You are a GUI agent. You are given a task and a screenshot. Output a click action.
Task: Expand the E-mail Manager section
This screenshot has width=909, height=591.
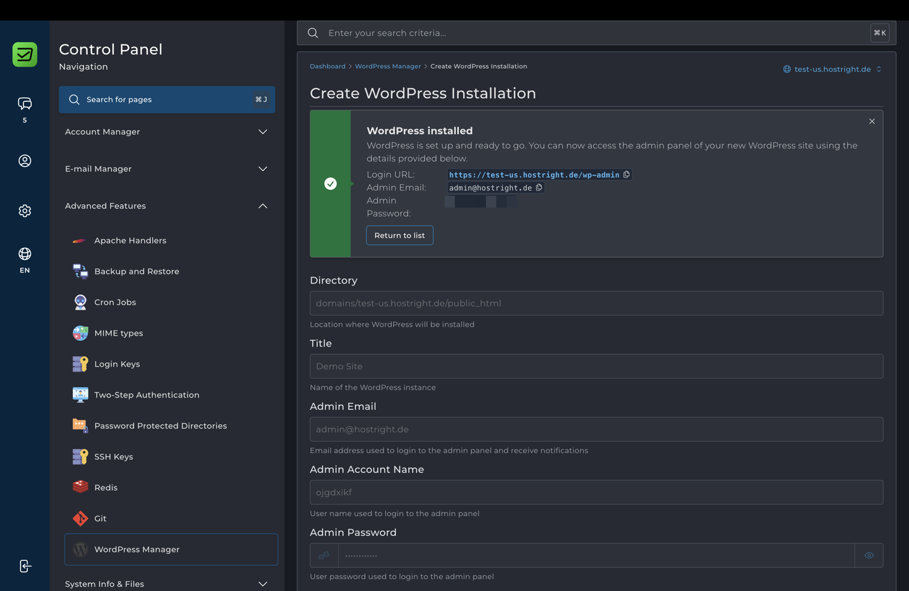pyautogui.click(x=167, y=169)
